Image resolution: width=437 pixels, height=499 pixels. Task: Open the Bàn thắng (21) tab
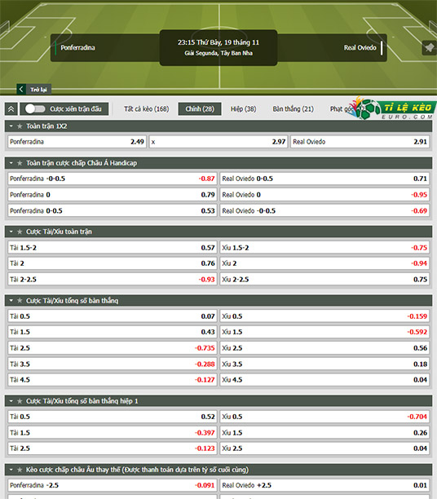pos(294,108)
